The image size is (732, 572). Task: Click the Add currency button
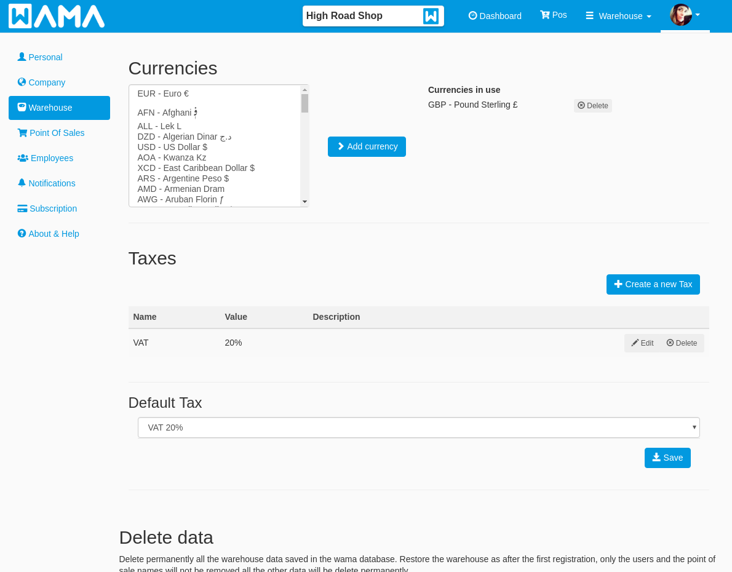pos(367,146)
